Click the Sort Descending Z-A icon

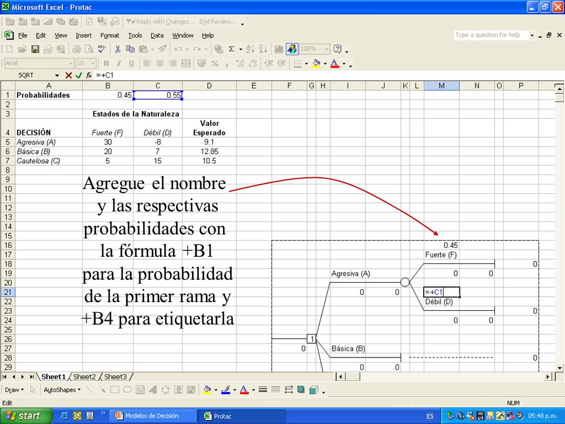tap(263, 49)
